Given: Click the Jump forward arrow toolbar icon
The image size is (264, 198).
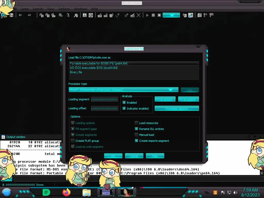Looking at the screenshot, I should pyautogui.click(x=29, y=15).
